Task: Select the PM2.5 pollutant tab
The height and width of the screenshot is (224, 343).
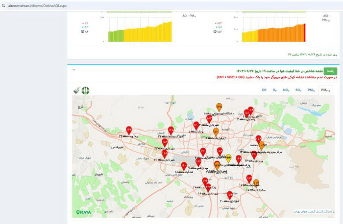Action: coord(325,90)
